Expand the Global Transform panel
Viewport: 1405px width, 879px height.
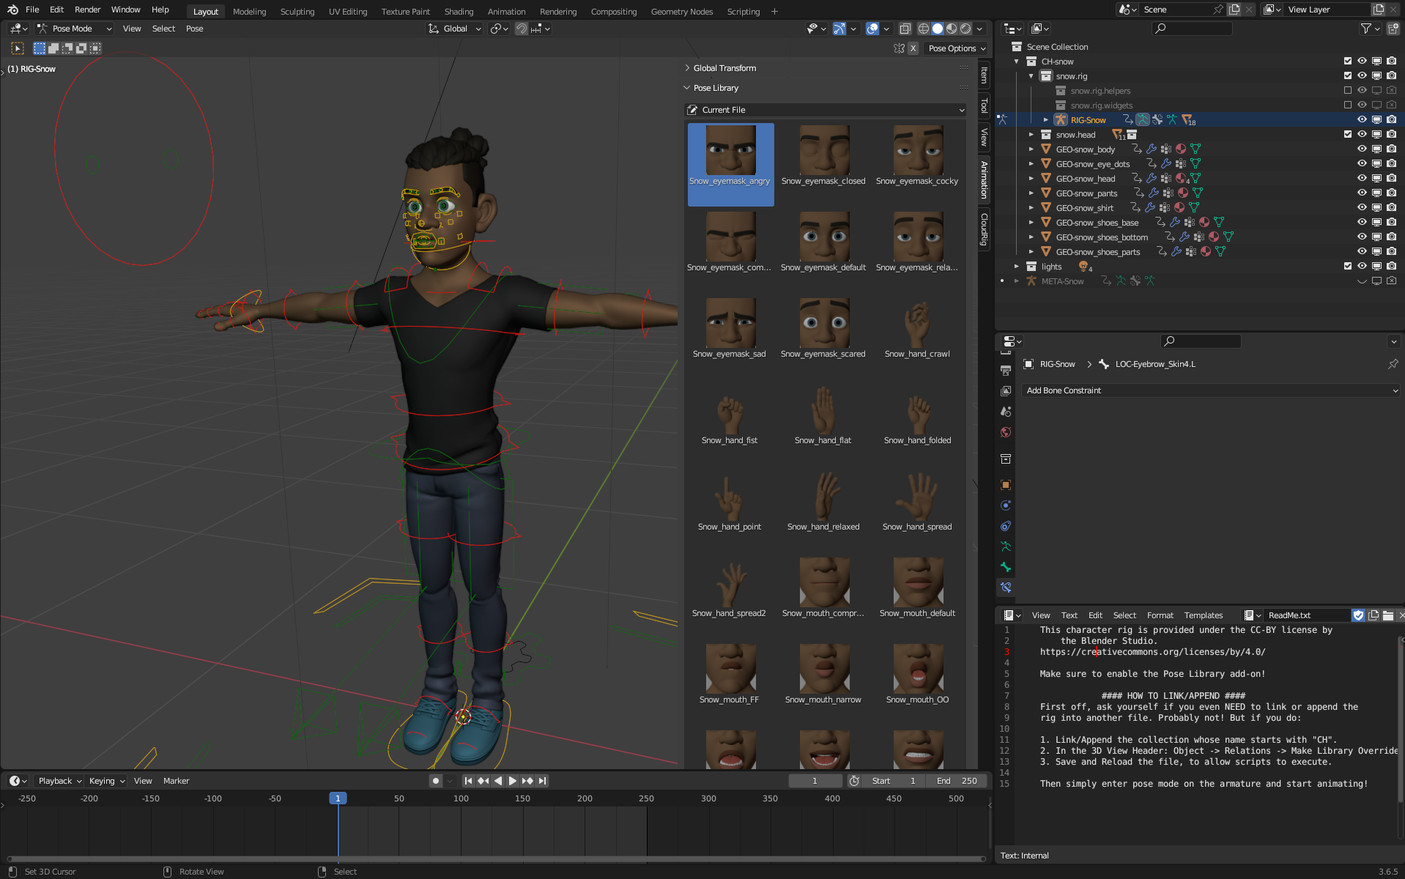724,68
